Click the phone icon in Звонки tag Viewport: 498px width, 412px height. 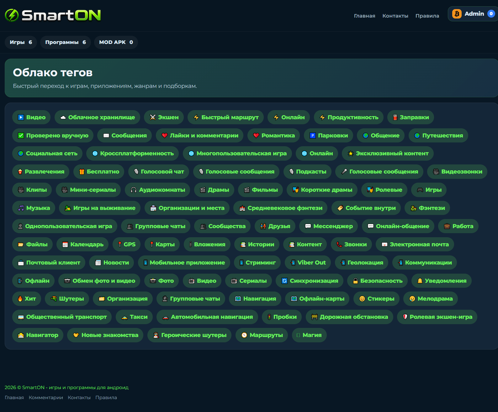pyautogui.click(x=339, y=244)
